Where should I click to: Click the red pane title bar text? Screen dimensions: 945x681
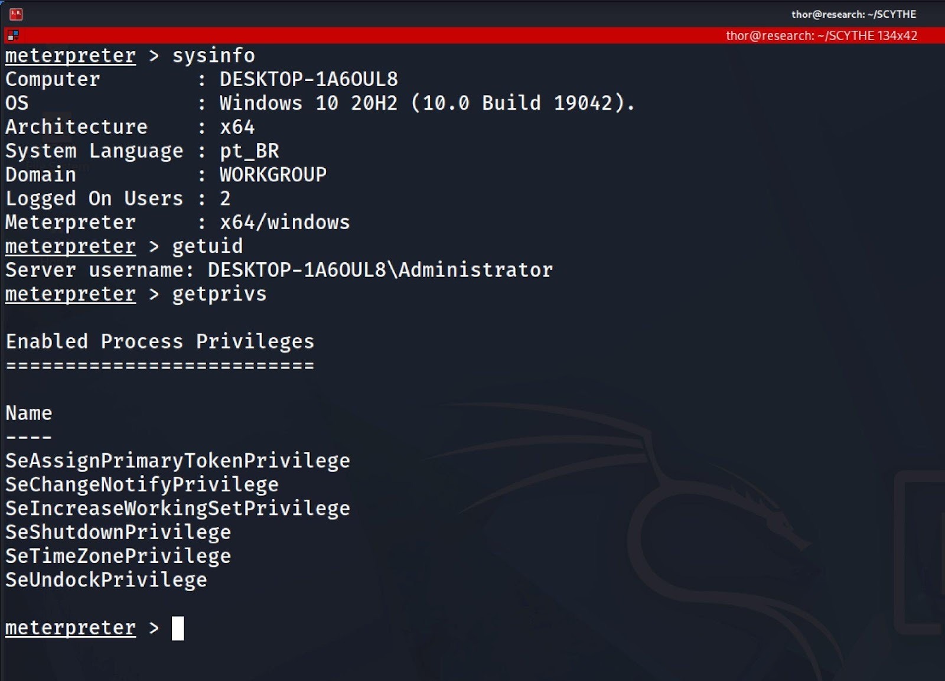click(821, 35)
